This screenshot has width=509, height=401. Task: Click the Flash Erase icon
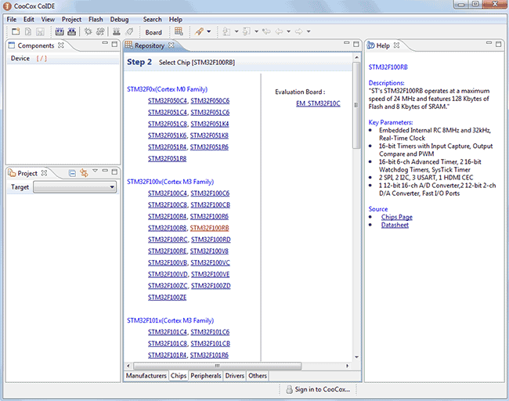pyautogui.click(x=129, y=31)
